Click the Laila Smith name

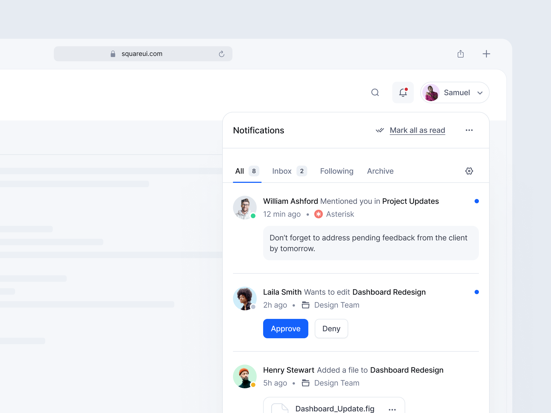click(x=282, y=292)
